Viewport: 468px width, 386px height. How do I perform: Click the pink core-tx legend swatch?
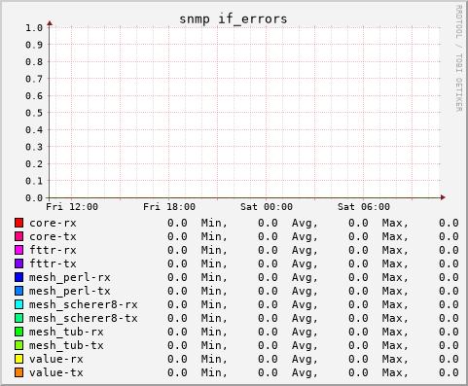coord(18,236)
